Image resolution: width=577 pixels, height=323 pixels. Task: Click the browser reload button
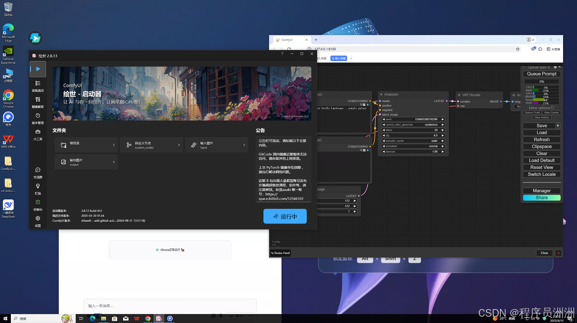(x=289, y=49)
